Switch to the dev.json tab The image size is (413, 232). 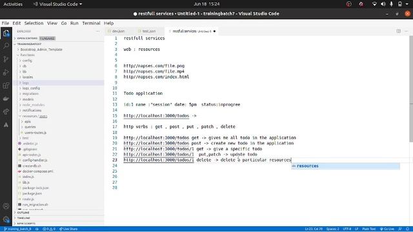tap(118, 31)
